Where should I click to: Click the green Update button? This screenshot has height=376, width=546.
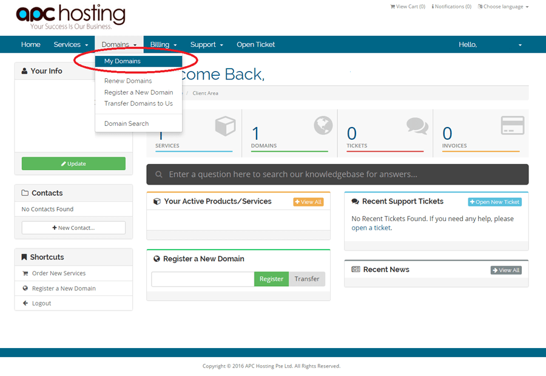73,163
